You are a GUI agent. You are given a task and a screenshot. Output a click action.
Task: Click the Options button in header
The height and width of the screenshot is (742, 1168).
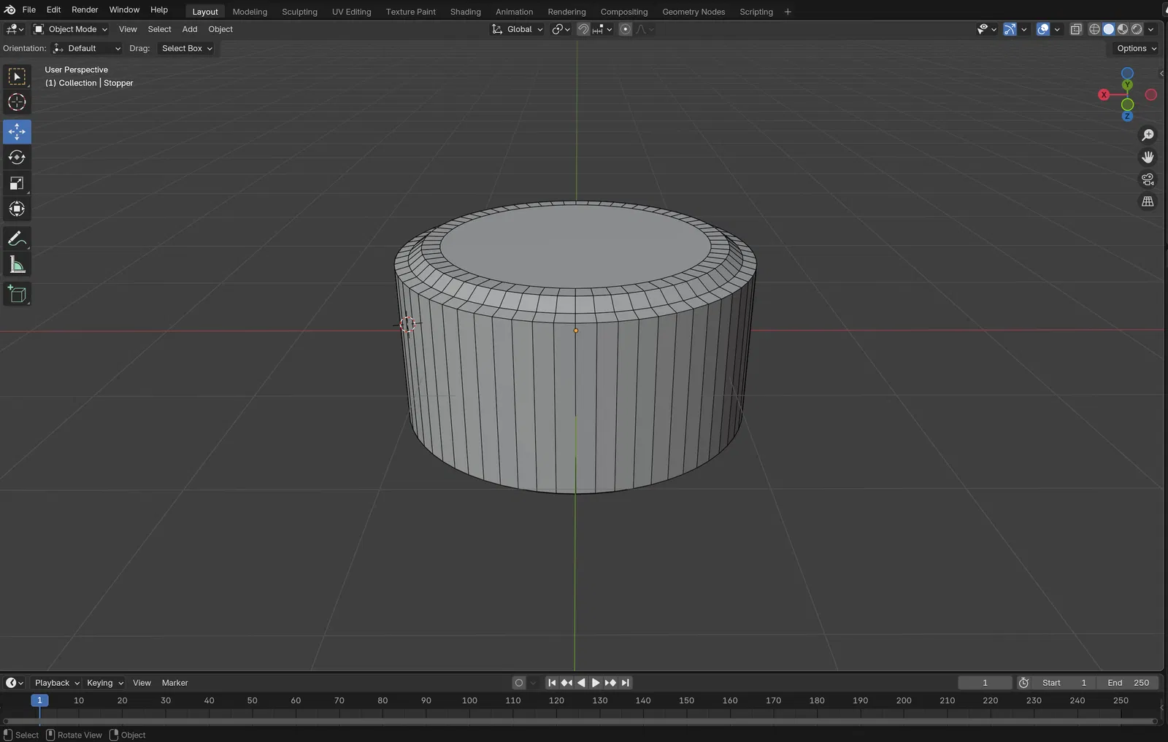[1136, 48]
